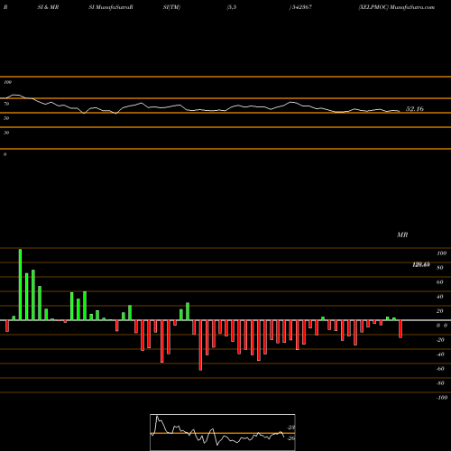Viewport: 451px width, 451px height.
Task: Click the ')542367' header code
Action: (300, 7)
